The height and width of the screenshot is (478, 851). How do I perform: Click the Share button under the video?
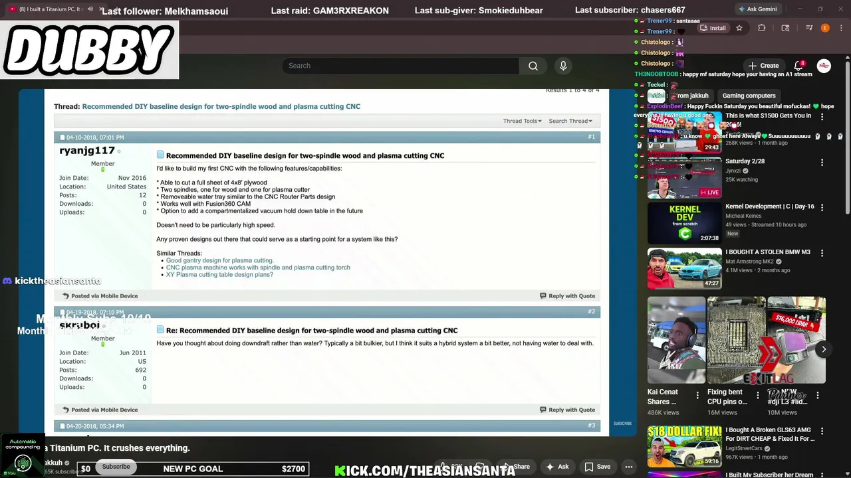click(517, 467)
